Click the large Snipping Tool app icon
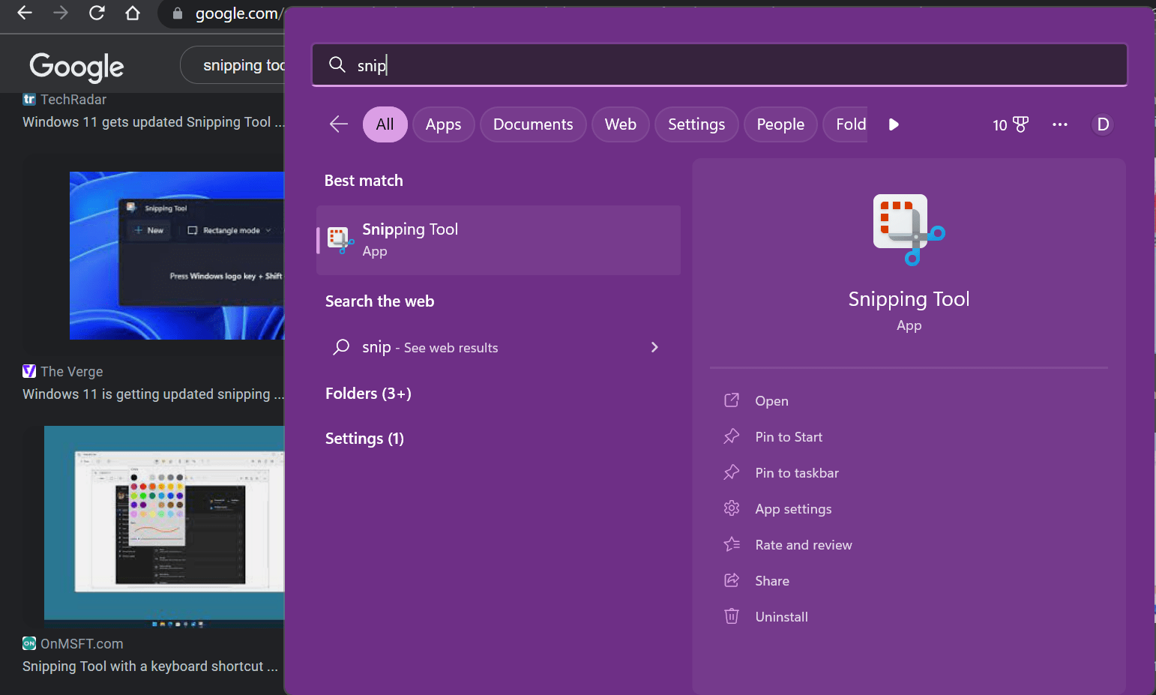Viewport: 1156px width, 695px height. click(909, 229)
